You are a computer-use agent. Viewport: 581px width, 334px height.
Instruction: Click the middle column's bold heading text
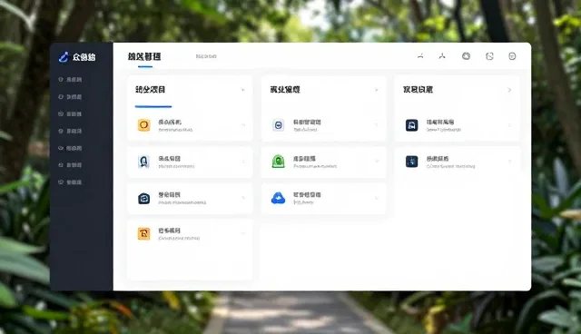tap(285, 90)
